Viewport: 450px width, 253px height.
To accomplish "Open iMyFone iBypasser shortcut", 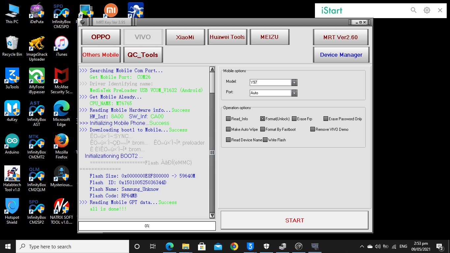I will click(x=37, y=81).
